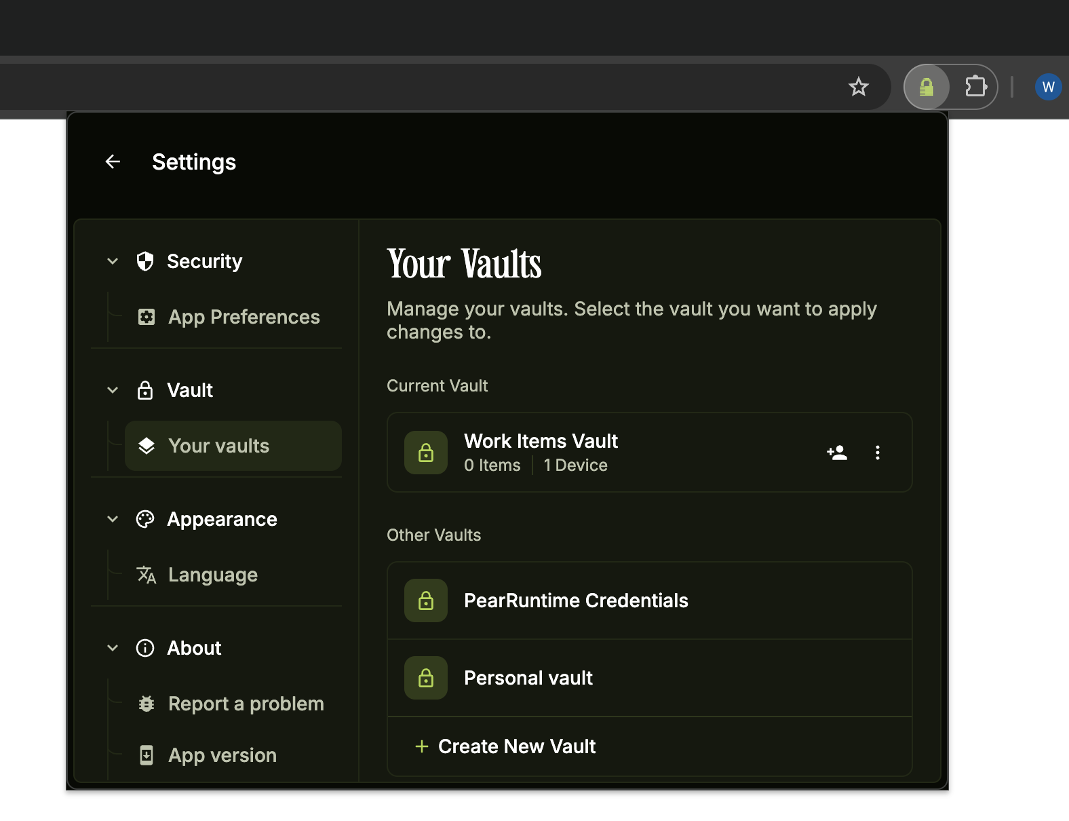1069x821 pixels.
Task: Select Your vaults in sidebar
Action: (x=233, y=446)
